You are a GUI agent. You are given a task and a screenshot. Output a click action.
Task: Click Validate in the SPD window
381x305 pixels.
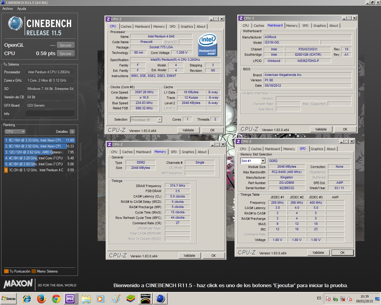coord(318,253)
